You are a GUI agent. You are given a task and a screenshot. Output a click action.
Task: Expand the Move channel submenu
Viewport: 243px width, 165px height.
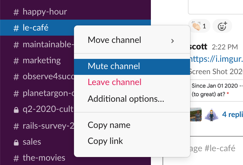coord(132,40)
